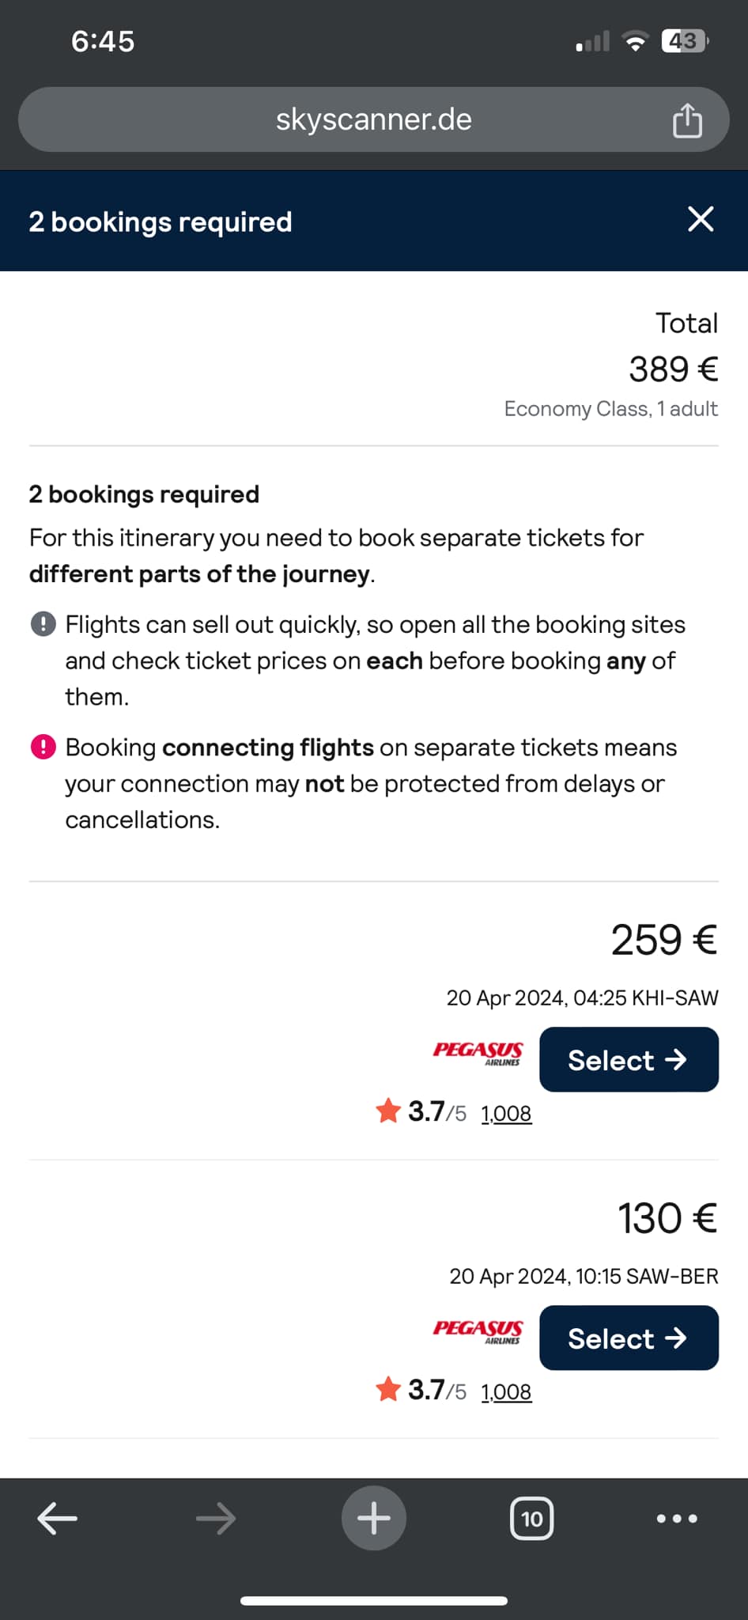Select the 259 € KHI-SAW flight

[x=629, y=1059]
